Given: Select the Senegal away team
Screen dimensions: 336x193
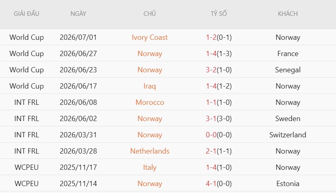Looking at the screenshot, I should pyautogui.click(x=288, y=70).
